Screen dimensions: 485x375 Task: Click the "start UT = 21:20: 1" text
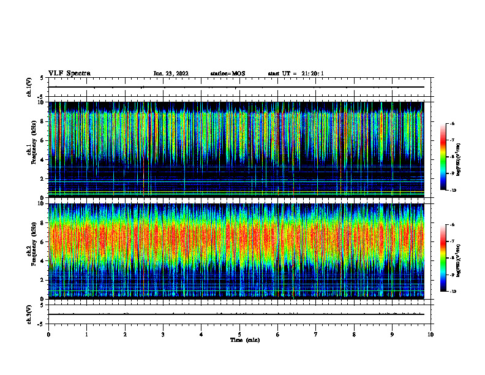point(296,74)
